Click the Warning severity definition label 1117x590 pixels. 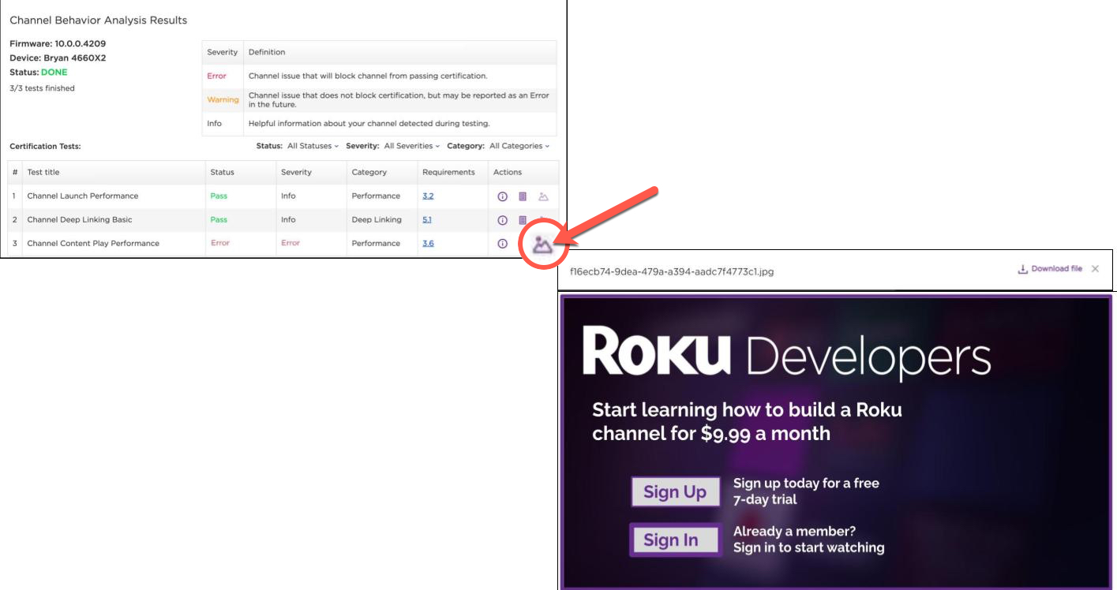tap(223, 99)
